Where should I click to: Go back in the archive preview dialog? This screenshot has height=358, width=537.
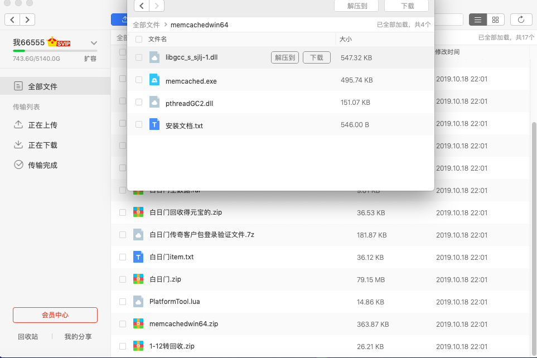142,6
